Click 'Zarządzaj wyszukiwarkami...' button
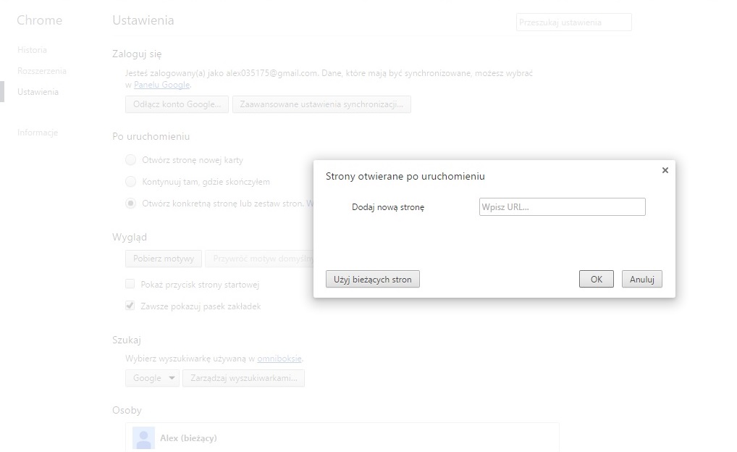The height and width of the screenshot is (452, 737). [243, 378]
